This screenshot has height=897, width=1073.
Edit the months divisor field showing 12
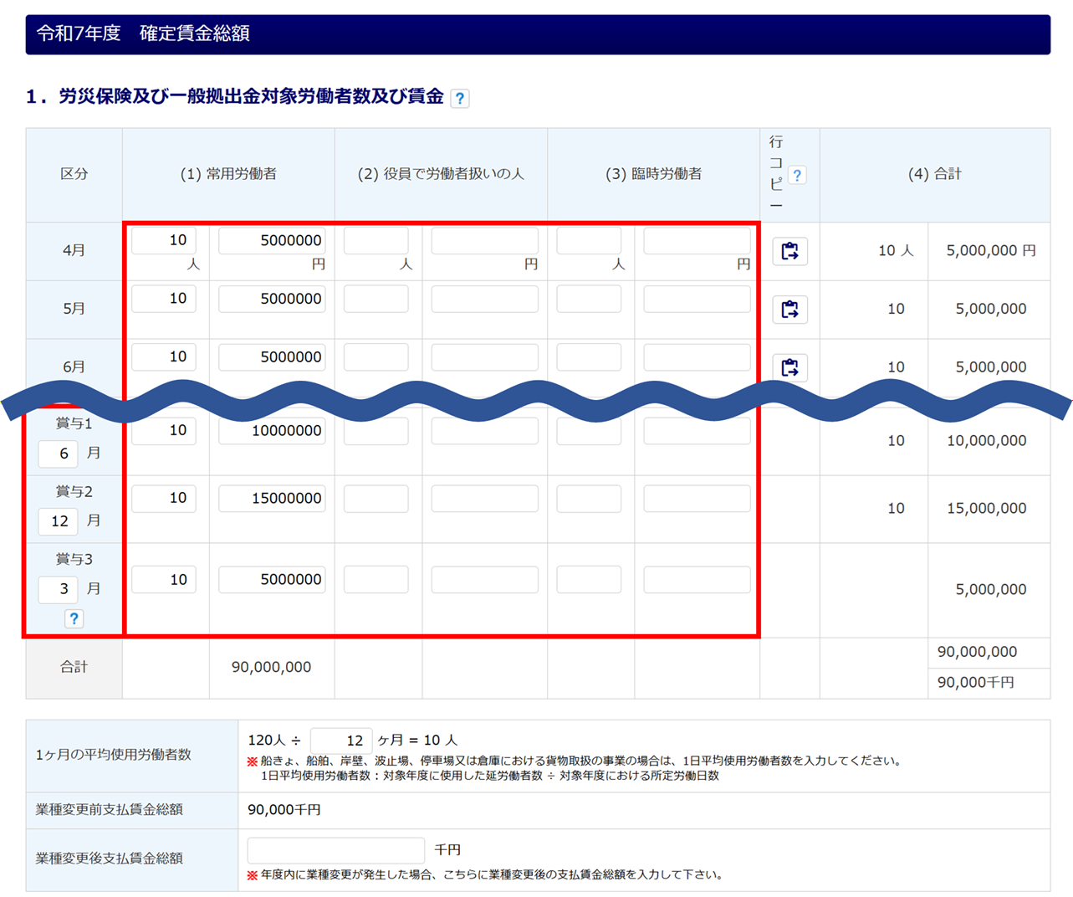[340, 741]
